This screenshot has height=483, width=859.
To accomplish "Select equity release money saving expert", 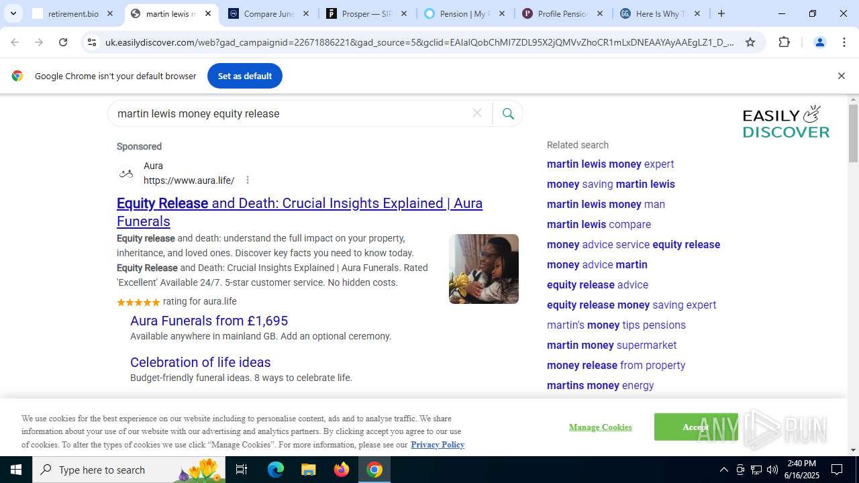I will click(631, 305).
